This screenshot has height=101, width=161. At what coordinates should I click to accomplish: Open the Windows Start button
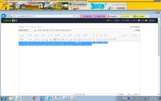point(3,99)
